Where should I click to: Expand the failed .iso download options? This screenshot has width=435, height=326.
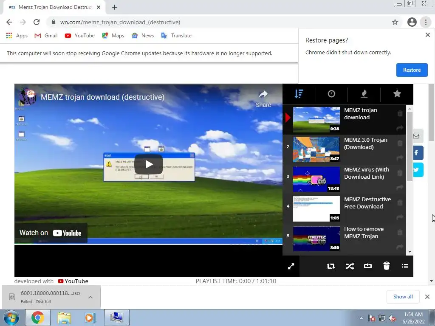coord(90,297)
